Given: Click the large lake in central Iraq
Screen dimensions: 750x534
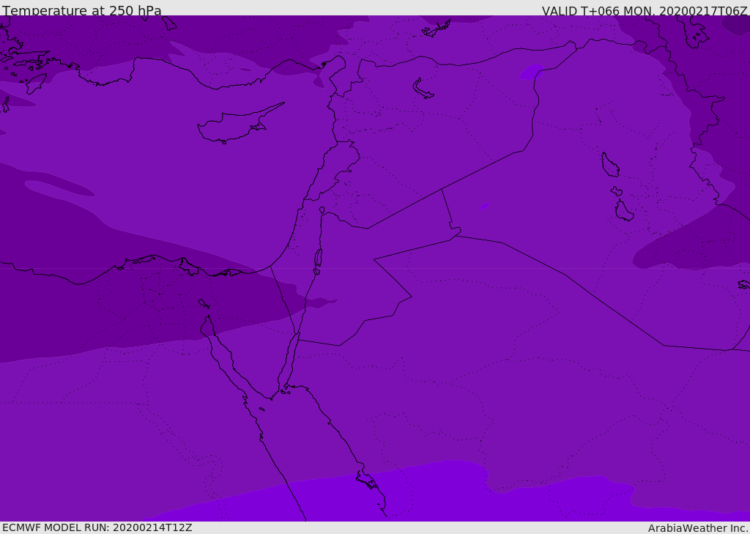Looking at the screenshot, I should [609, 165].
